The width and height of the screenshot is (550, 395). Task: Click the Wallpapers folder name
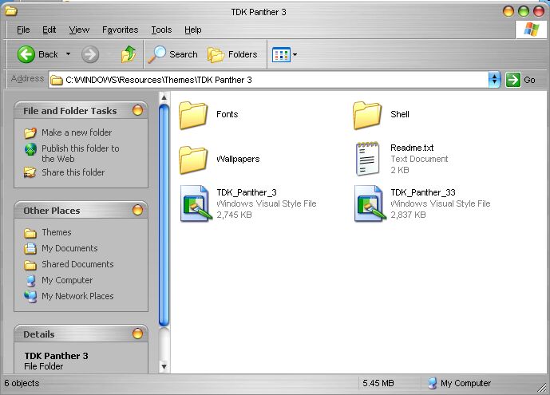[x=238, y=159]
